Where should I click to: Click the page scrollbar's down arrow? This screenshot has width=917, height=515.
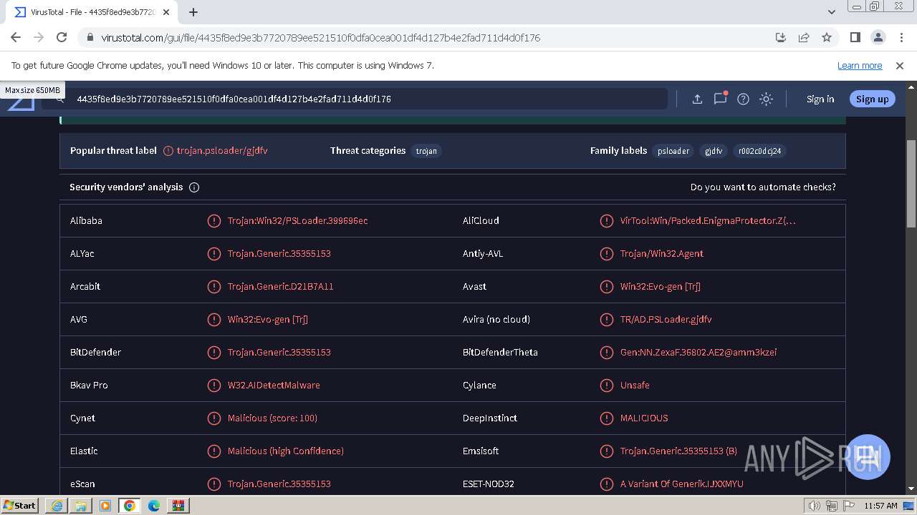(x=911, y=489)
